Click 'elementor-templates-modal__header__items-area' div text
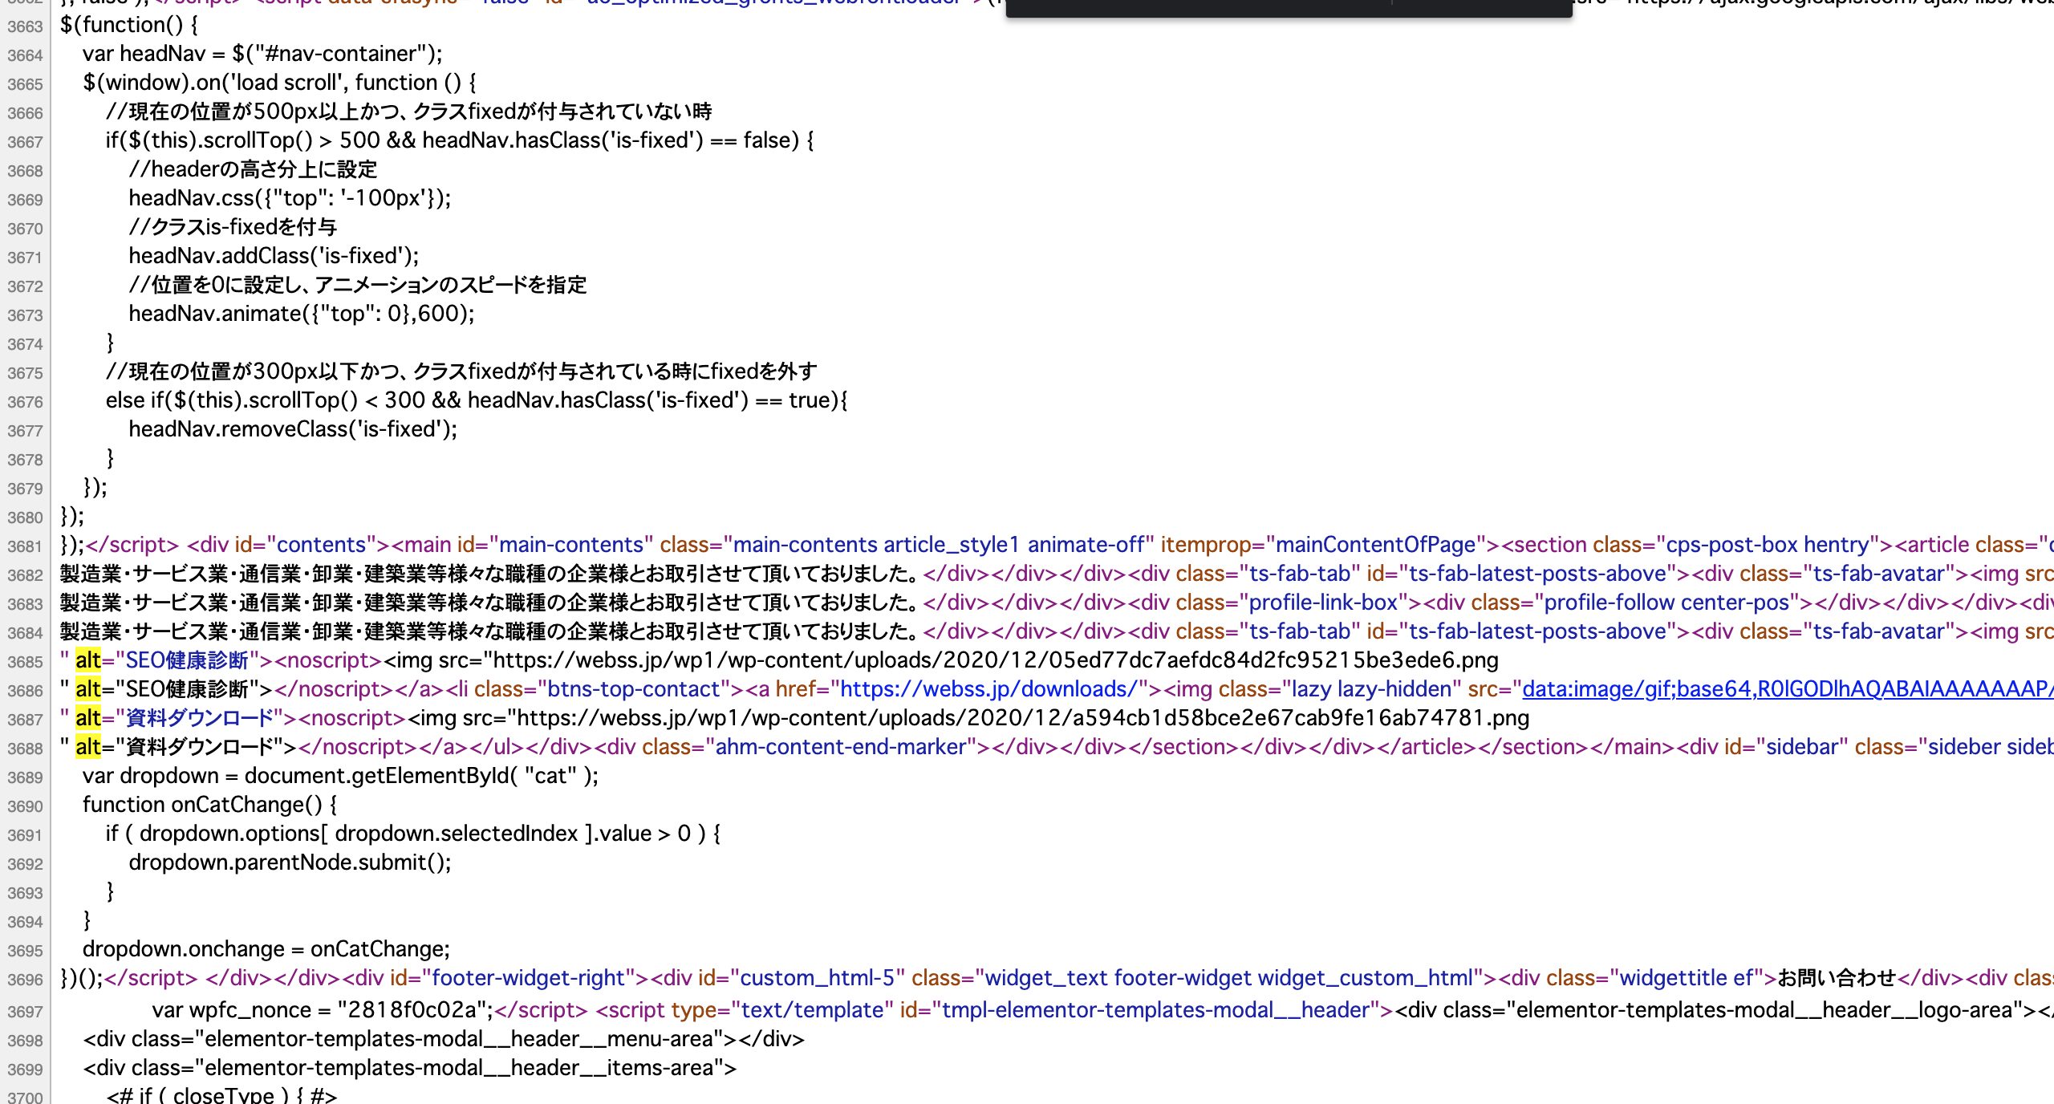Image resolution: width=2054 pixels, height=1104 pixels. click(x=409, y=1068)
